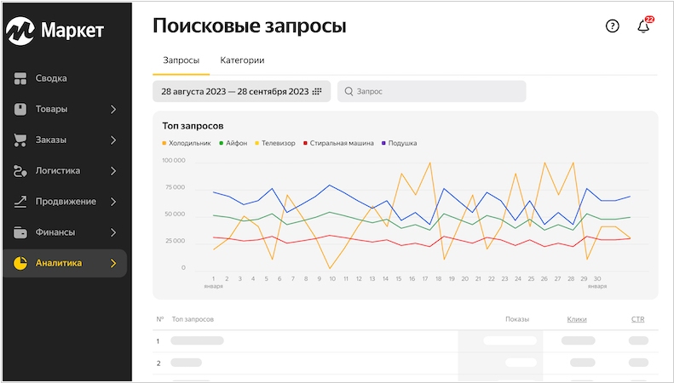Click the 100 000 y-axis label
The height and width of the screenshot is (383, 674).
pos(174,161)
